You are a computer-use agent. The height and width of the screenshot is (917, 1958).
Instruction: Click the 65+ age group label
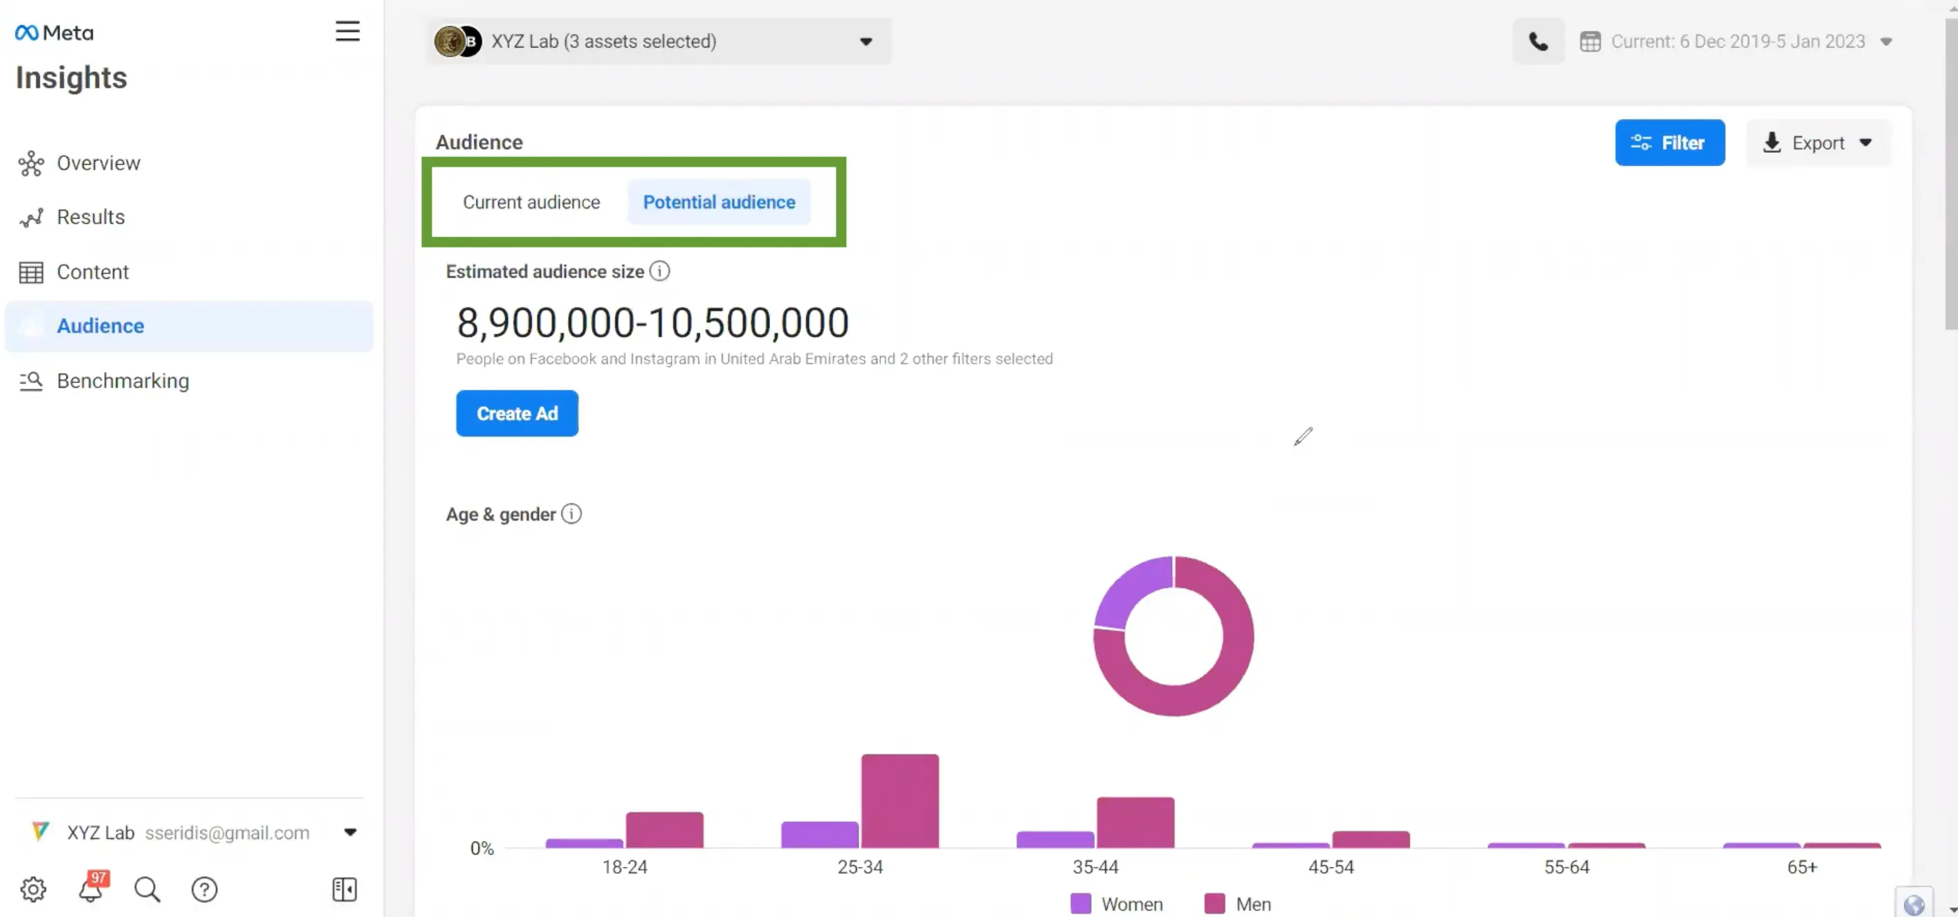[1802, 867]
